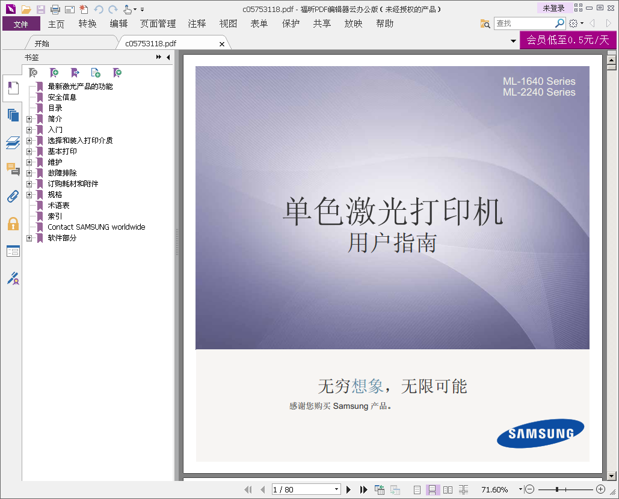Expand the 入门 bookmark node
The height and width of the screenshot is (499, 619).
point(29,130)
